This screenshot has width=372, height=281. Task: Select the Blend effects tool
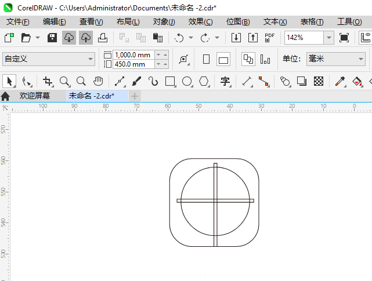pyautogui.click(x=285, y=82)
